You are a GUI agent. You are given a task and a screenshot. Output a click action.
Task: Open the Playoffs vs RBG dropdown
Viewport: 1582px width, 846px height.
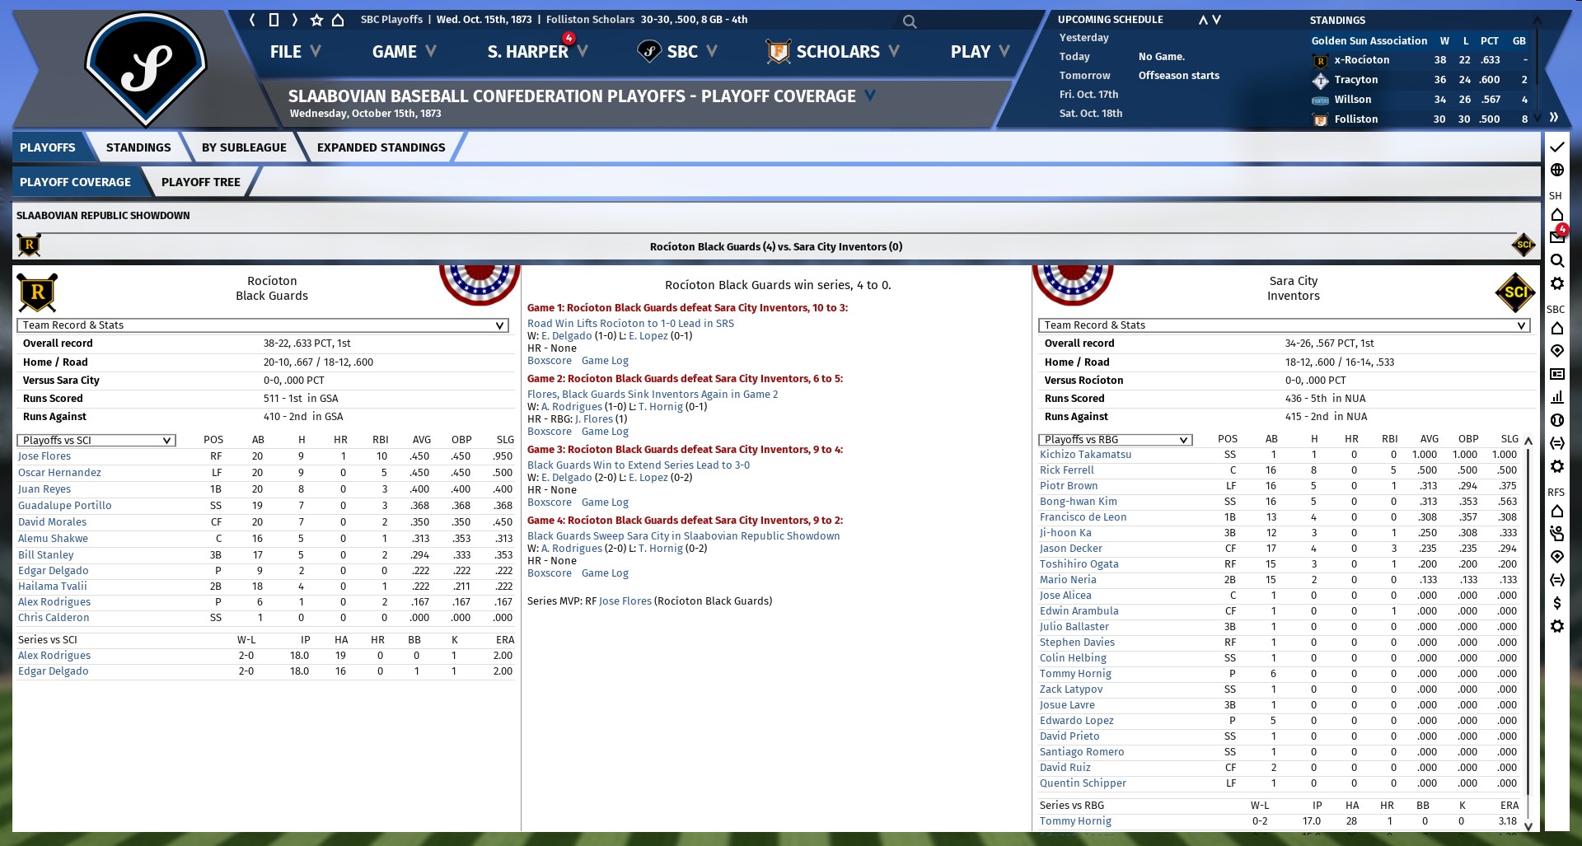(1116, 440)
